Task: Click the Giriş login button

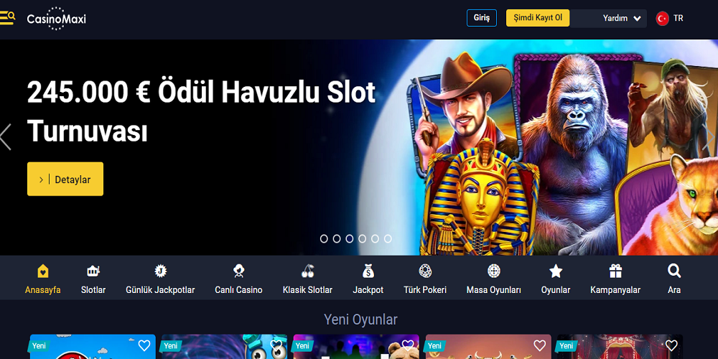Action: point(482,18)
